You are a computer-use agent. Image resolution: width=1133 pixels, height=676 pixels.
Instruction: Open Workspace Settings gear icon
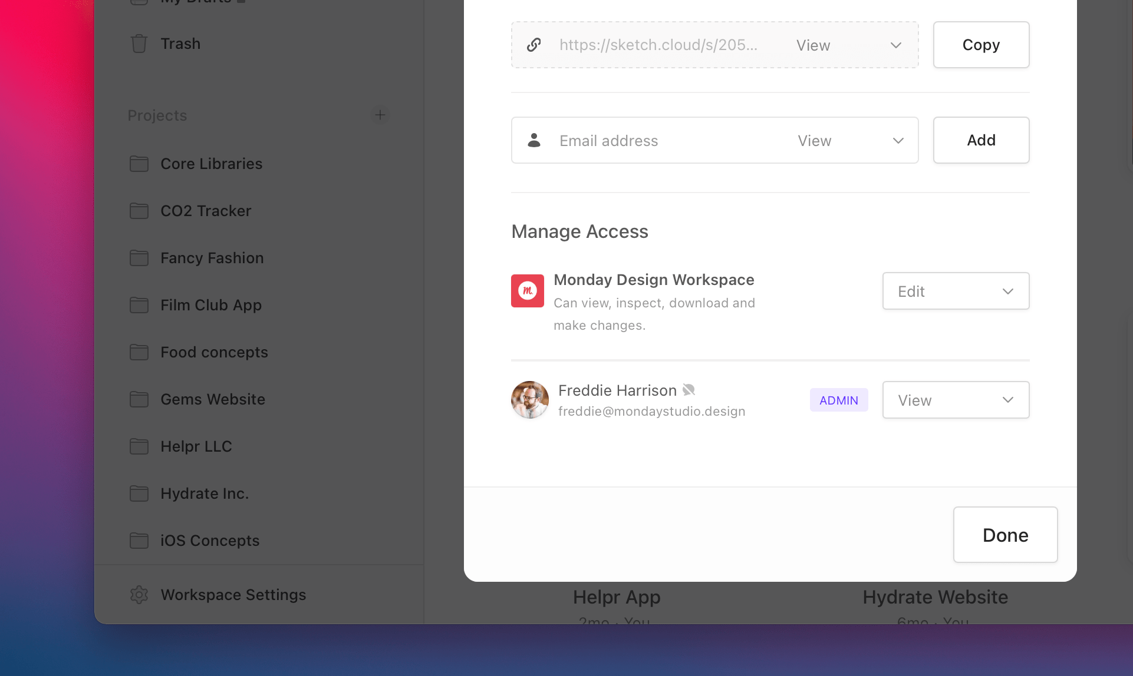pyautogui.click(x=139, y=595)
